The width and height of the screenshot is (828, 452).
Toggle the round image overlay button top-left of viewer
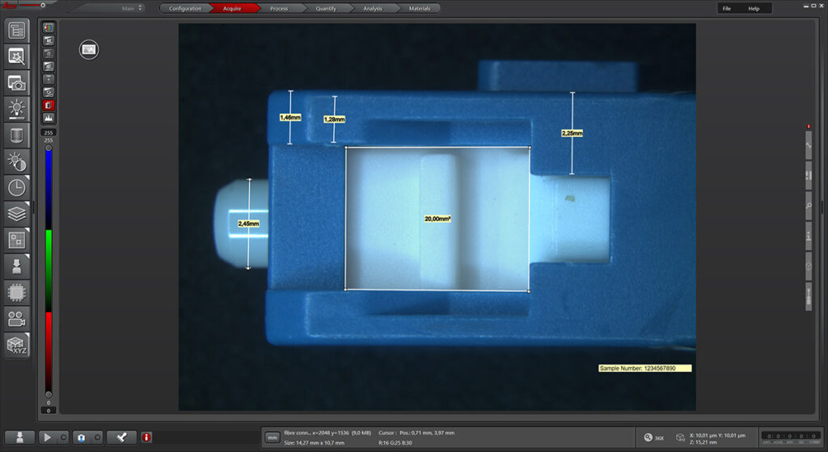[x=89, y=50]
